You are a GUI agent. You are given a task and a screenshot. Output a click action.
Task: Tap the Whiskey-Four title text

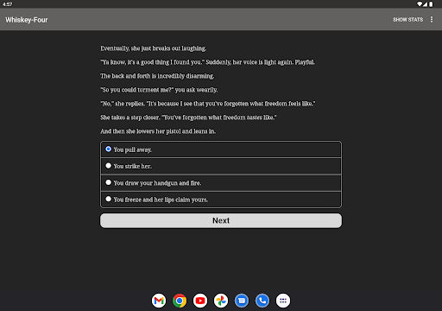coord(27,20)
